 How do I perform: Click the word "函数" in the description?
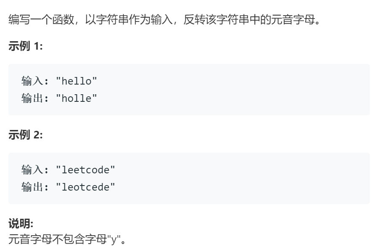pos(63,19)
